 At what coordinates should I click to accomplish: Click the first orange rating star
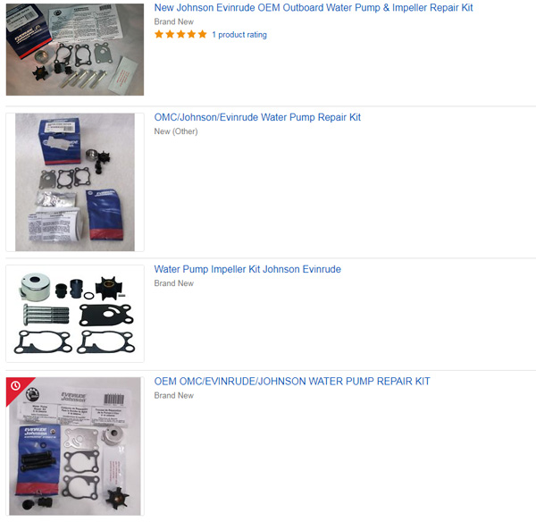159,34
